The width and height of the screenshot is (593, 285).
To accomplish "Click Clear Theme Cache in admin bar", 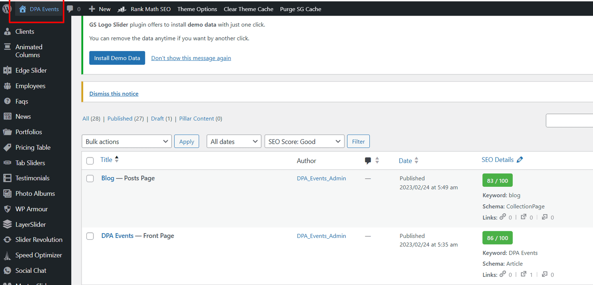I will click(x=248, y=9).
